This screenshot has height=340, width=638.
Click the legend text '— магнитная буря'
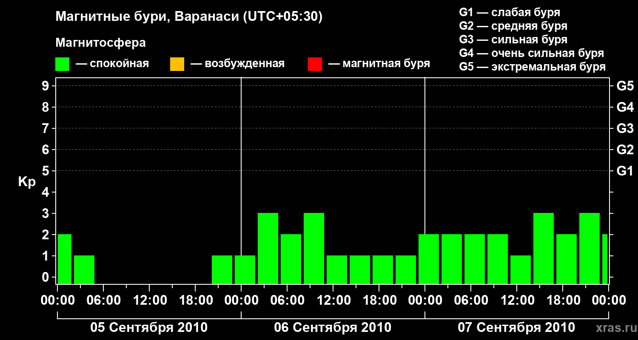tap(379, 64)
